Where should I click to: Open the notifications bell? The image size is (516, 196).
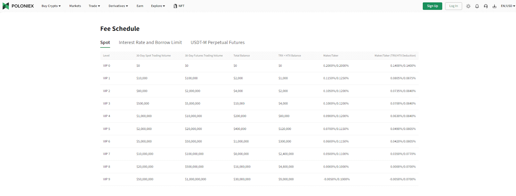coord(477,6)
